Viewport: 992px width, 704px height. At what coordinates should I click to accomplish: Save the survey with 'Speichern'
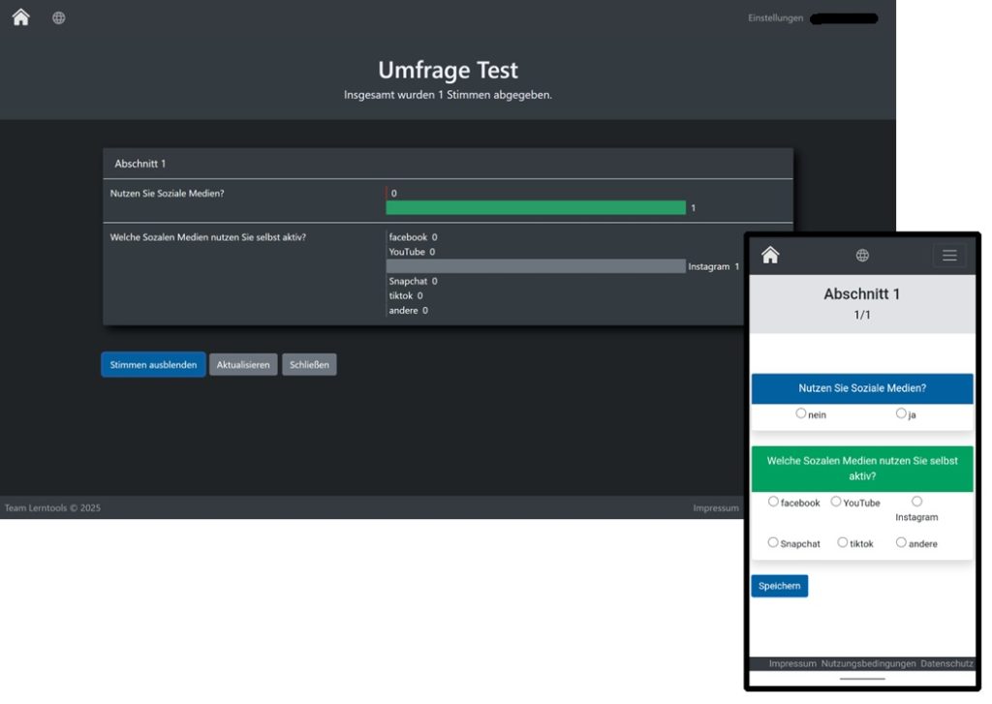pyautogui.click(x=779, y=586)
